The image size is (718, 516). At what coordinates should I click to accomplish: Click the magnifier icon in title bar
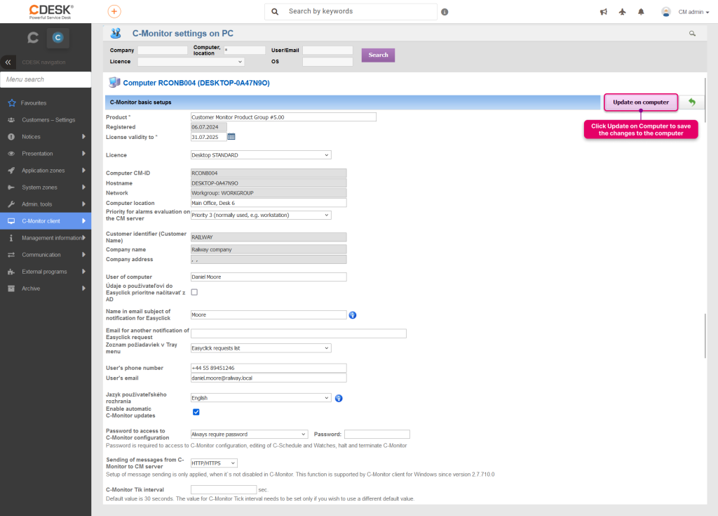(x=692, y=34)
